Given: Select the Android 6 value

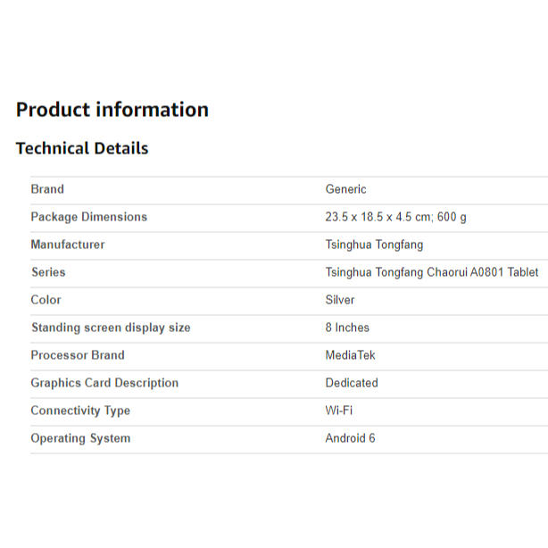Looking at the screenshot, I should click(x=350, y=438).
